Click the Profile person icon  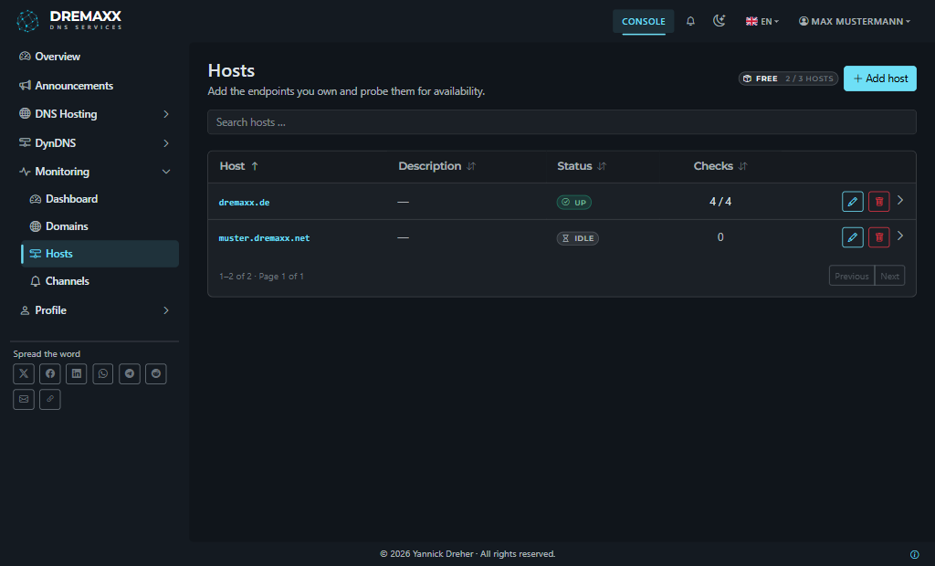25,310
